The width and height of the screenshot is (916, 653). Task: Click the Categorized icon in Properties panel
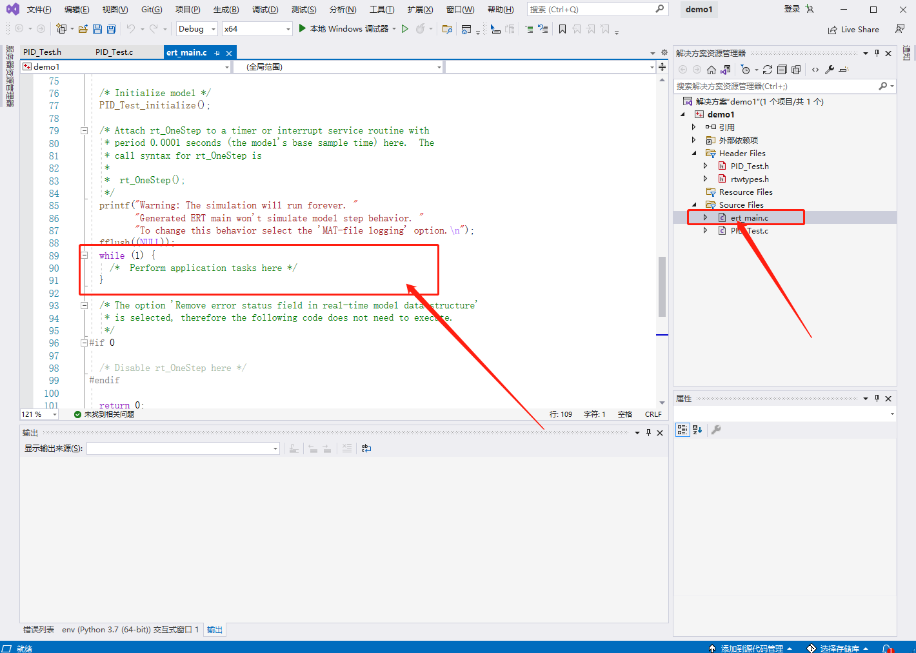682,430
